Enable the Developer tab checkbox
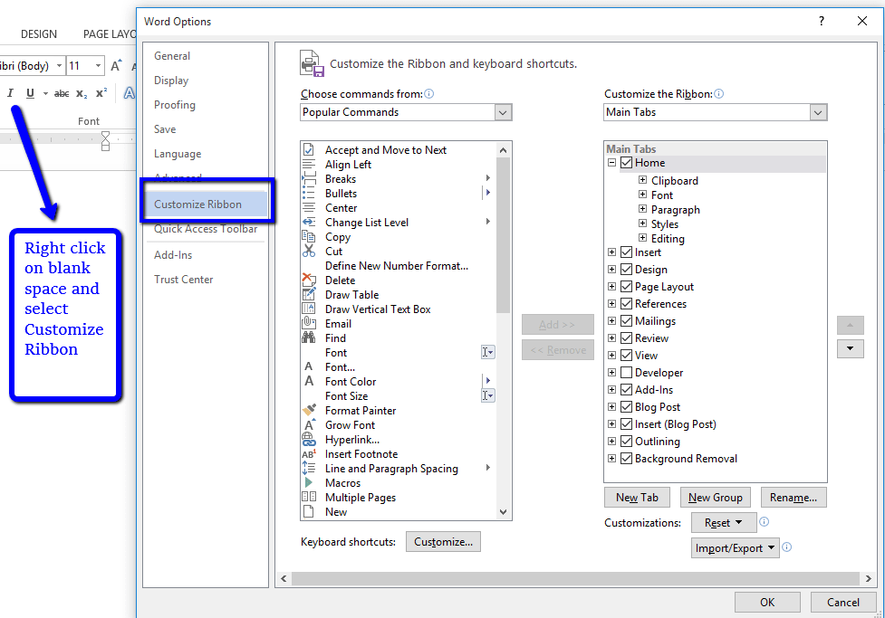This screenshot has height=618, width=885. 626,372
